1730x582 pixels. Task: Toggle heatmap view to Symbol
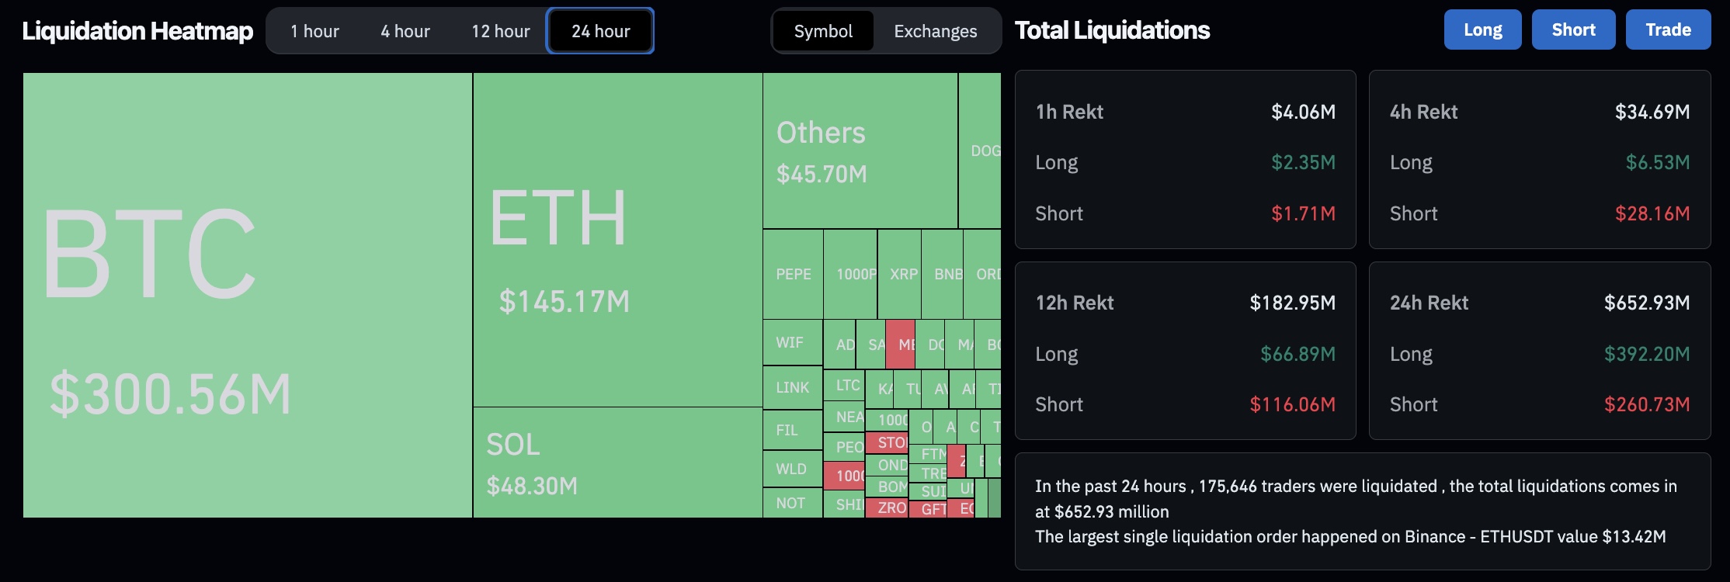click(823, 31)
